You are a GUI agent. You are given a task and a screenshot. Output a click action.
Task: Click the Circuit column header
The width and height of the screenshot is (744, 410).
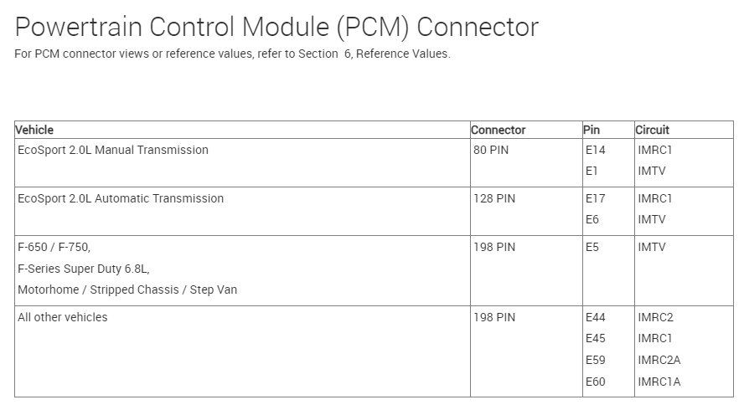[x=652, y=130]
